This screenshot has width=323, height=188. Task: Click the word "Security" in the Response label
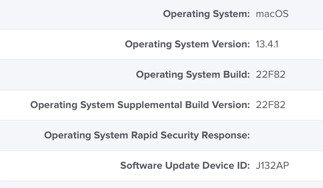coord(179,135)
